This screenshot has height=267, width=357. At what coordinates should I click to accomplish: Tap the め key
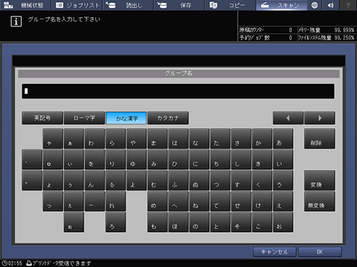tap(157, 201)
